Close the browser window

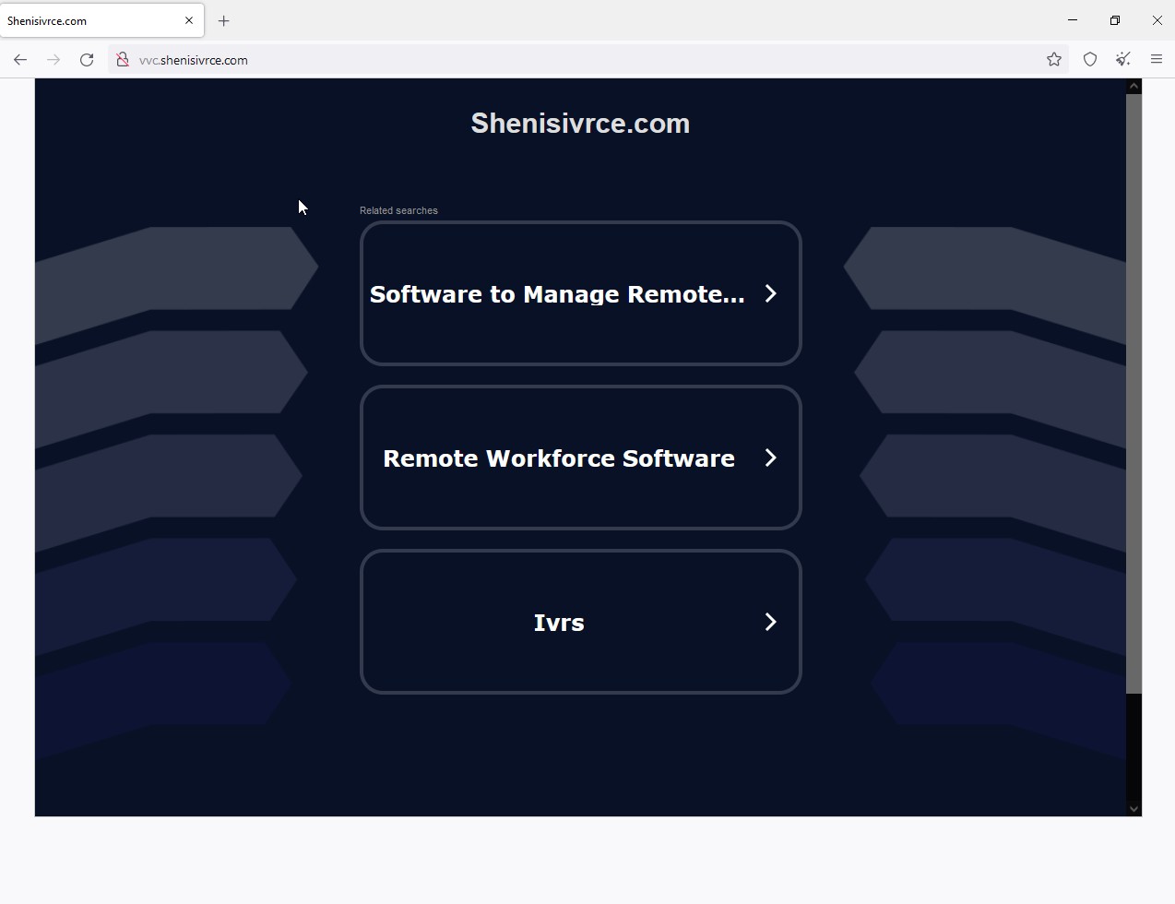click(x=1157, y=20)
